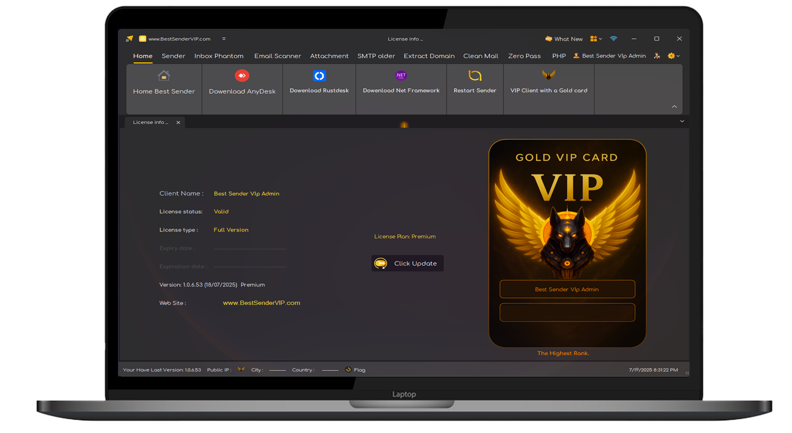Open the PHP tab
Viewport: 792px width, 433px height.
tap(559, 56)
